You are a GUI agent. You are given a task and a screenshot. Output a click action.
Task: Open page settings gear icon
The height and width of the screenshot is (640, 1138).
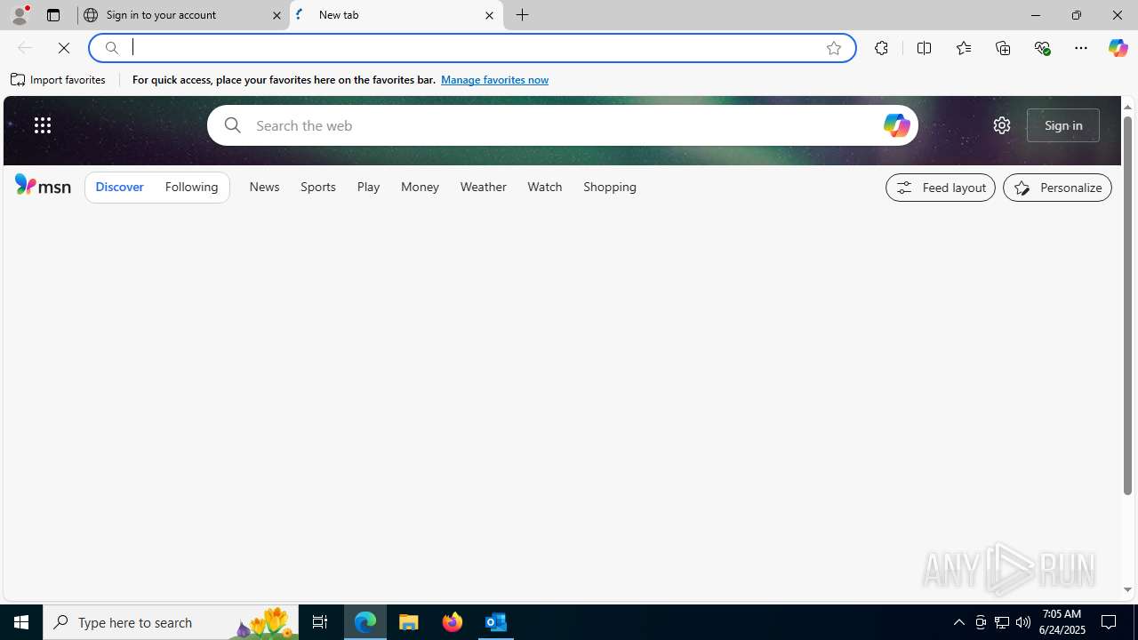point(1002,125)
